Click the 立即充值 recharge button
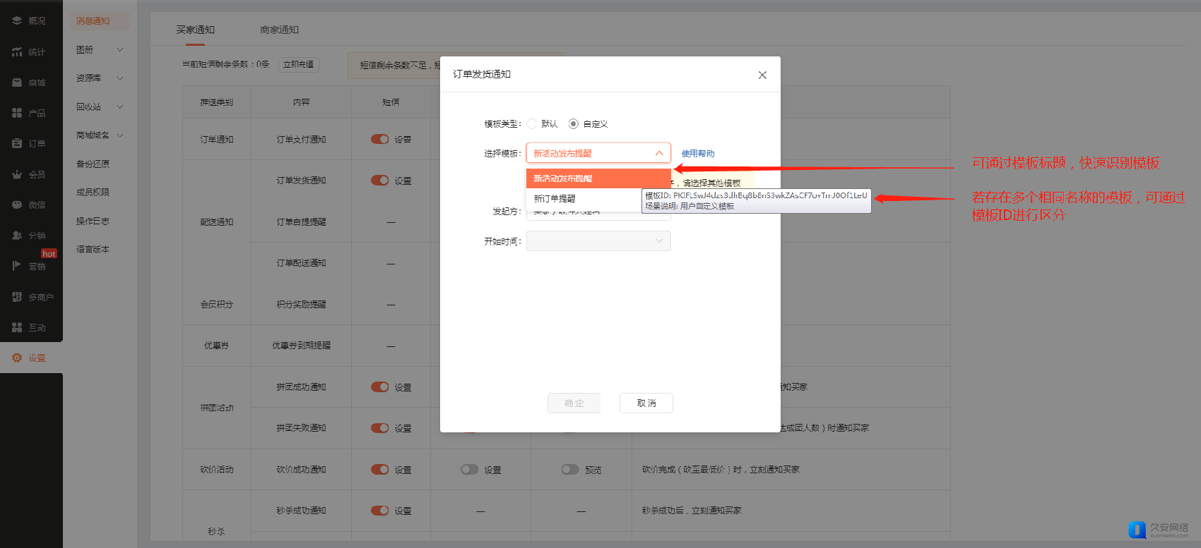Viewport: 1201px width, 548px height. (x=299, y=65)
